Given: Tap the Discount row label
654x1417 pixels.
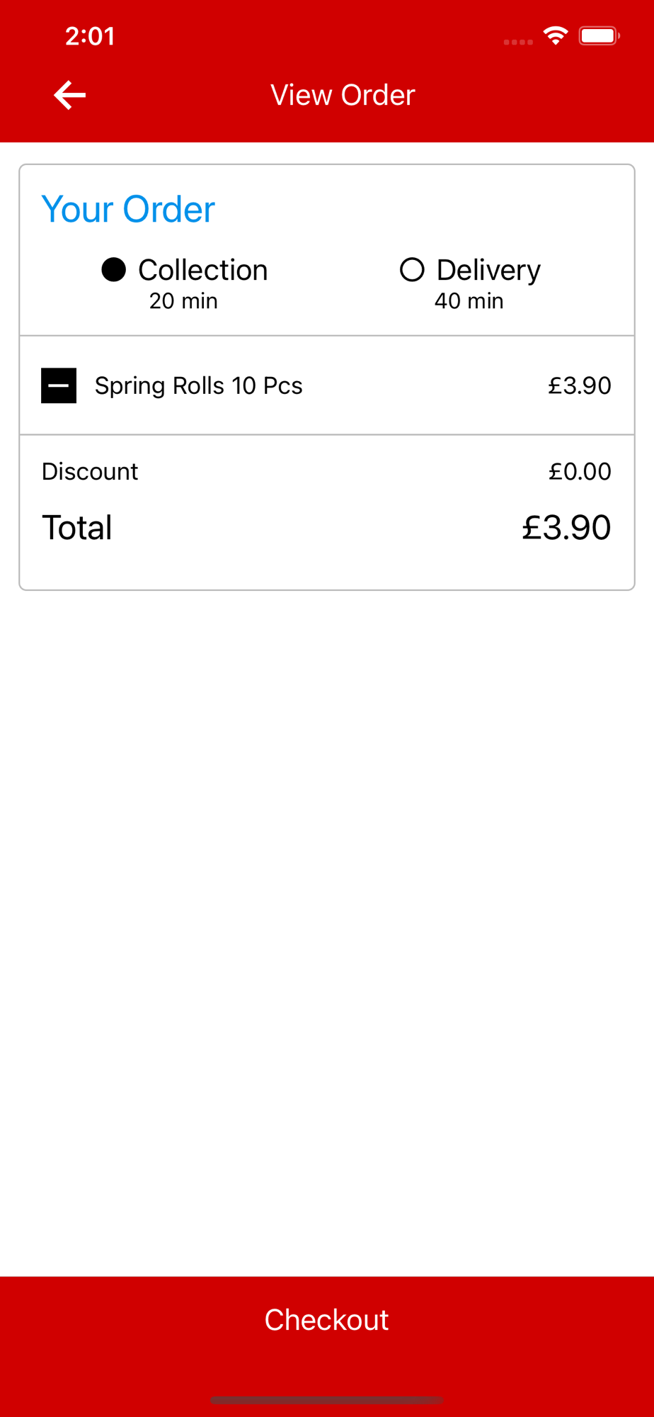Looking at the screenshot, I should pyautogui.click(x=90, y=471).
